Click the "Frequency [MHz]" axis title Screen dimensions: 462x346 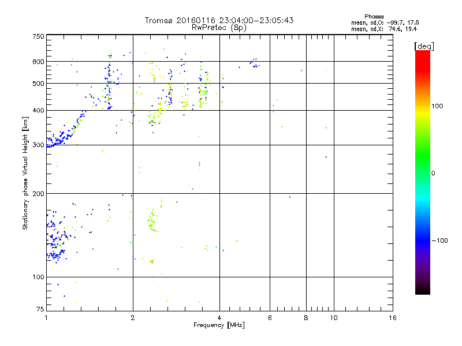click(x=219, y=325)
